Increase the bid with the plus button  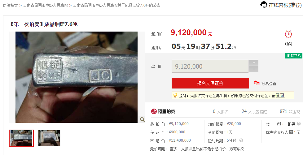point(254,63)
